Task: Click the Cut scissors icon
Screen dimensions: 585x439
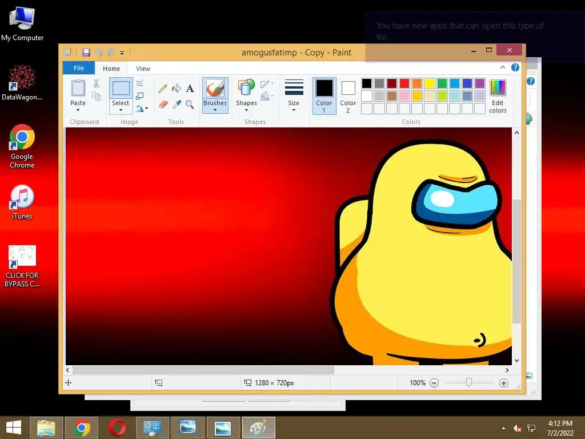Action: point(96,83)
